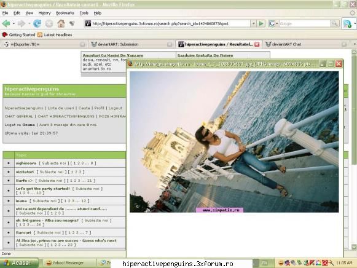This screenshot has height=268, width=357.
Task: Click the Stop loading icon
Action: tap(49, 23)
